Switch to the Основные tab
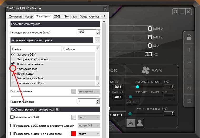This screenshot has width=200, height=138. pyautogui.click(x=16, y=17)
